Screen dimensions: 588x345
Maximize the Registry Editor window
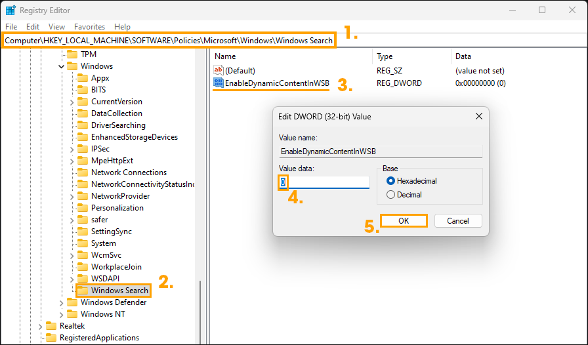(542, 10)
